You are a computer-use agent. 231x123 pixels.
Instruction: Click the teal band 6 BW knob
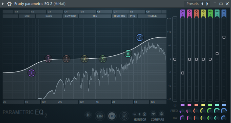(x=217, y=118)
